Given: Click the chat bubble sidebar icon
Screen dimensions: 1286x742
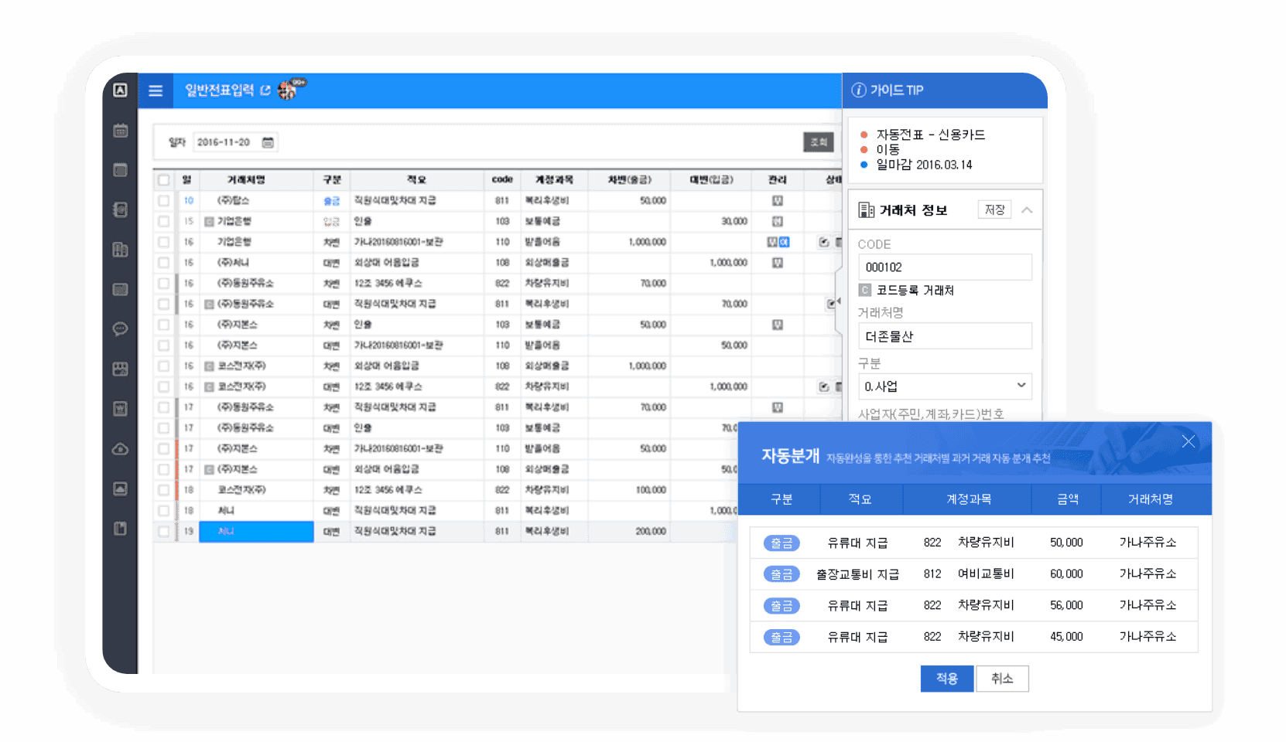Looking at the screenshot, I should [121, 329].
